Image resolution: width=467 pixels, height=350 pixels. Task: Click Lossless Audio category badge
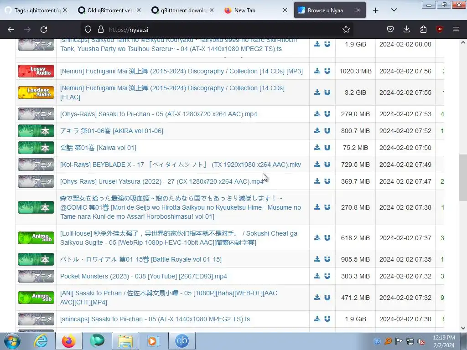click(36, 92)
